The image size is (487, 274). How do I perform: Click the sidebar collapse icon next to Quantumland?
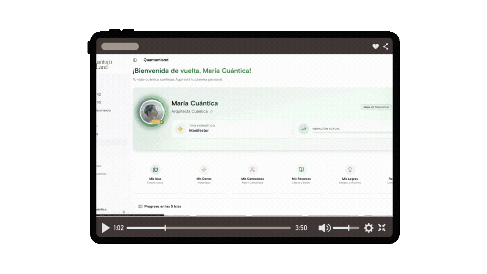(135, 60)
